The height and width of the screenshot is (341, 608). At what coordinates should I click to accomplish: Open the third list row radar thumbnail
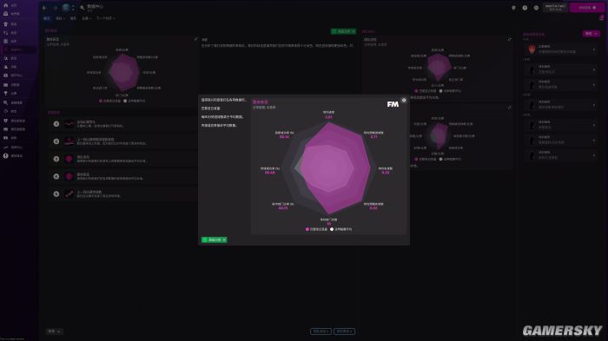tap(69, 159)
